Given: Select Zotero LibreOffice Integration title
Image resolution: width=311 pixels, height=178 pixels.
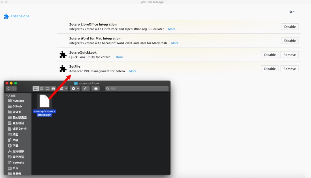Looking at the screenshot, I should click(93, 24).
